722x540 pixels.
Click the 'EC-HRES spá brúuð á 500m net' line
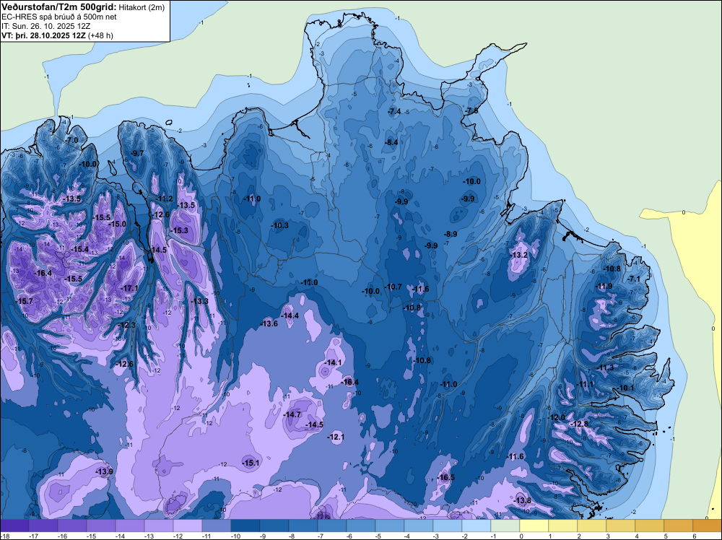tap(59, 17)
